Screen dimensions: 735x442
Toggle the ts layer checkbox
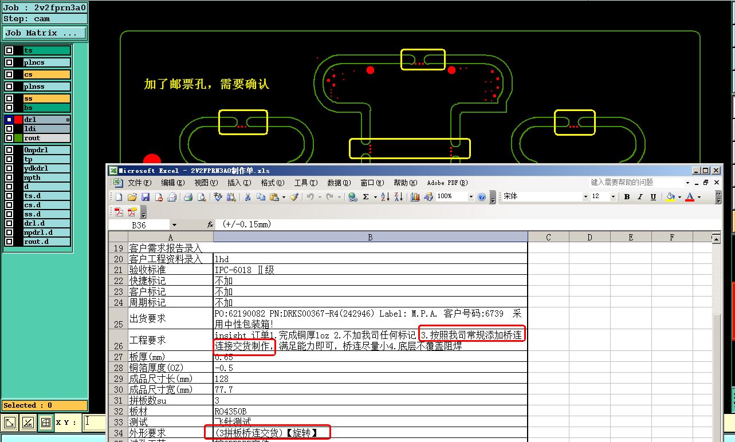[x=9, y=50]
